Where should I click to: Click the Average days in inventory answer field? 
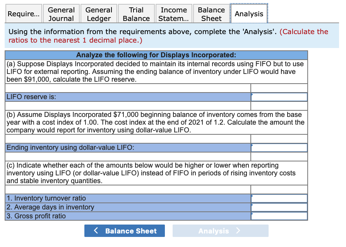click(279, 207)
